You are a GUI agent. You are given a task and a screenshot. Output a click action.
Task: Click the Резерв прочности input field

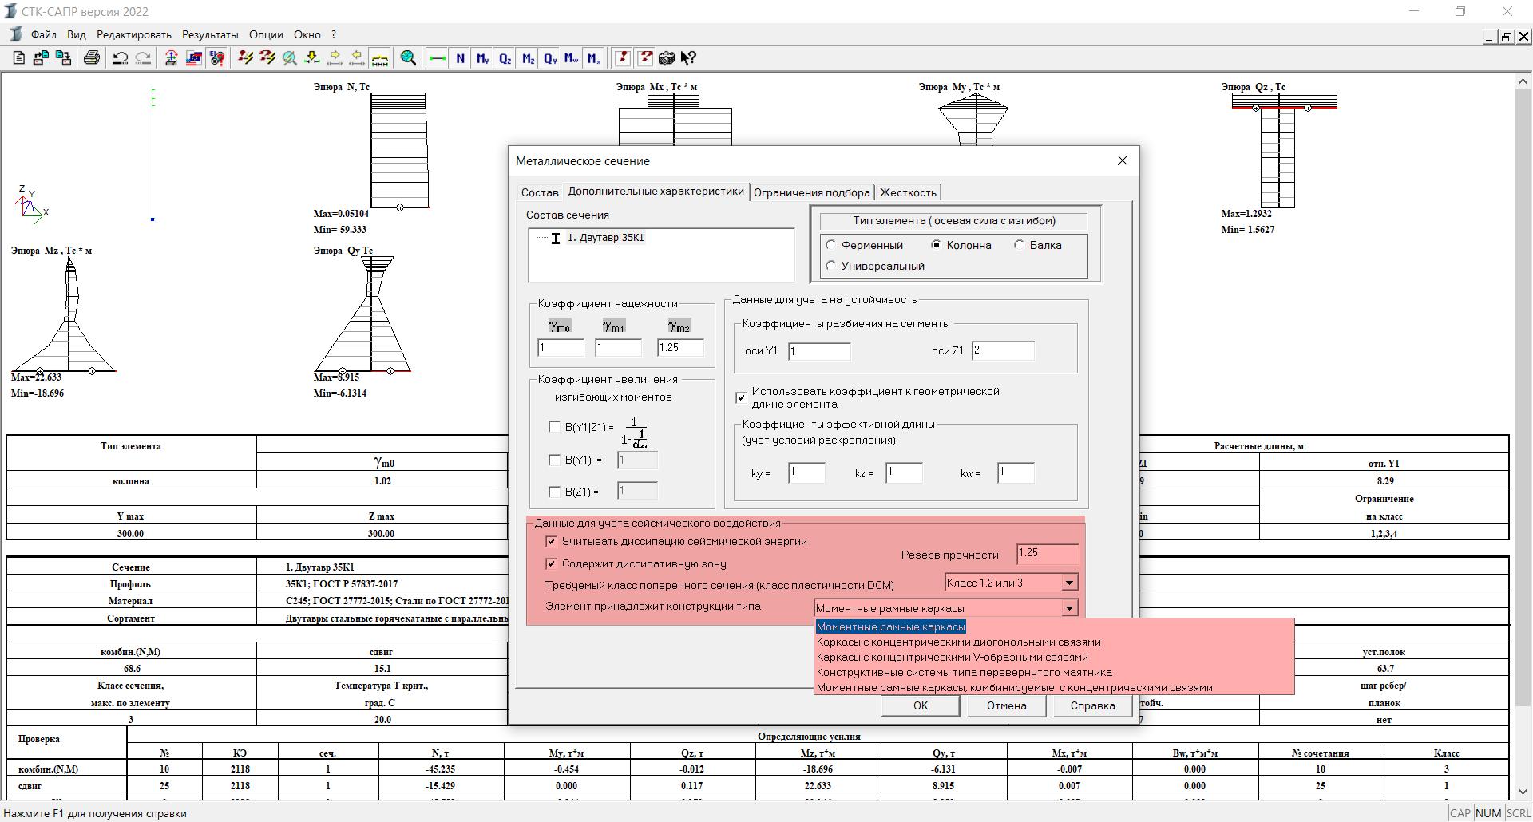(x=1047, y=553)
